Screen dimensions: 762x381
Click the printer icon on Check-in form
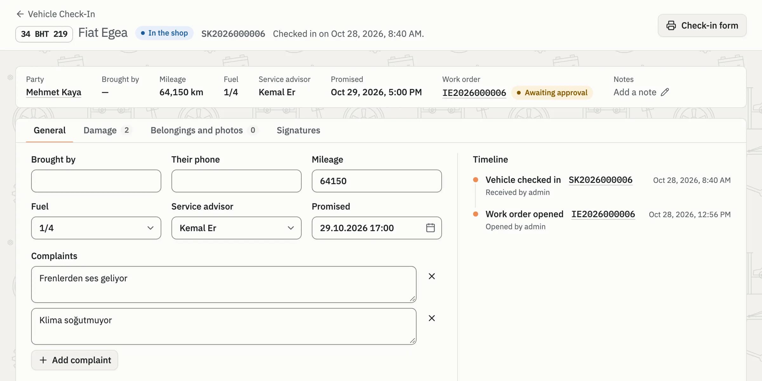[x=671, y=25]
